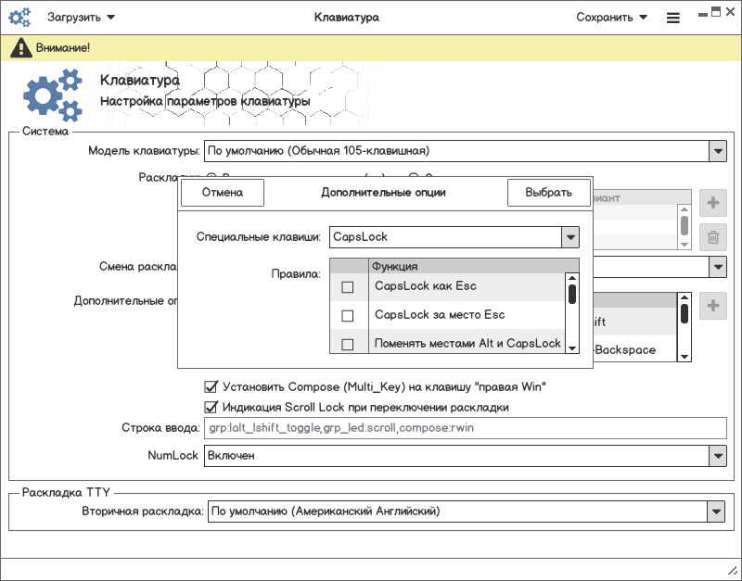The image size is (742, 581).
Task: Toggle Установить Compose на правая Win checkbox
Action: click(211, 386)
